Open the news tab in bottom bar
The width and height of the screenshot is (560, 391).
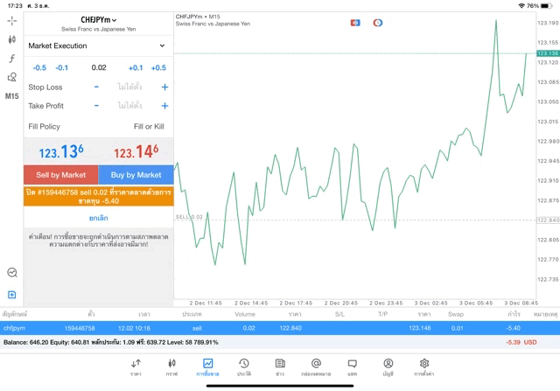[280, 367]
